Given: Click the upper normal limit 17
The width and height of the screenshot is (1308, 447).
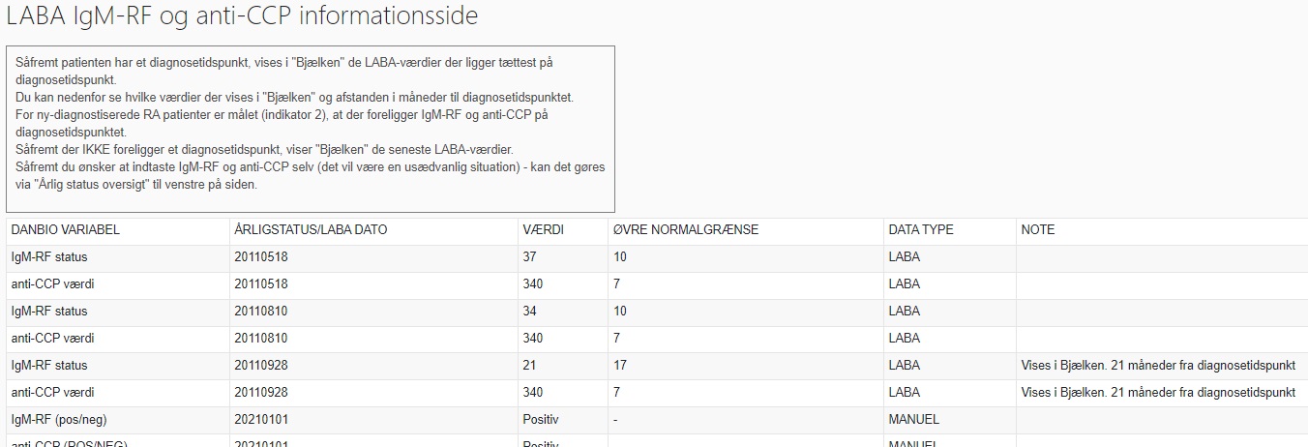Looking at the screenshot, I should (619, 366).
